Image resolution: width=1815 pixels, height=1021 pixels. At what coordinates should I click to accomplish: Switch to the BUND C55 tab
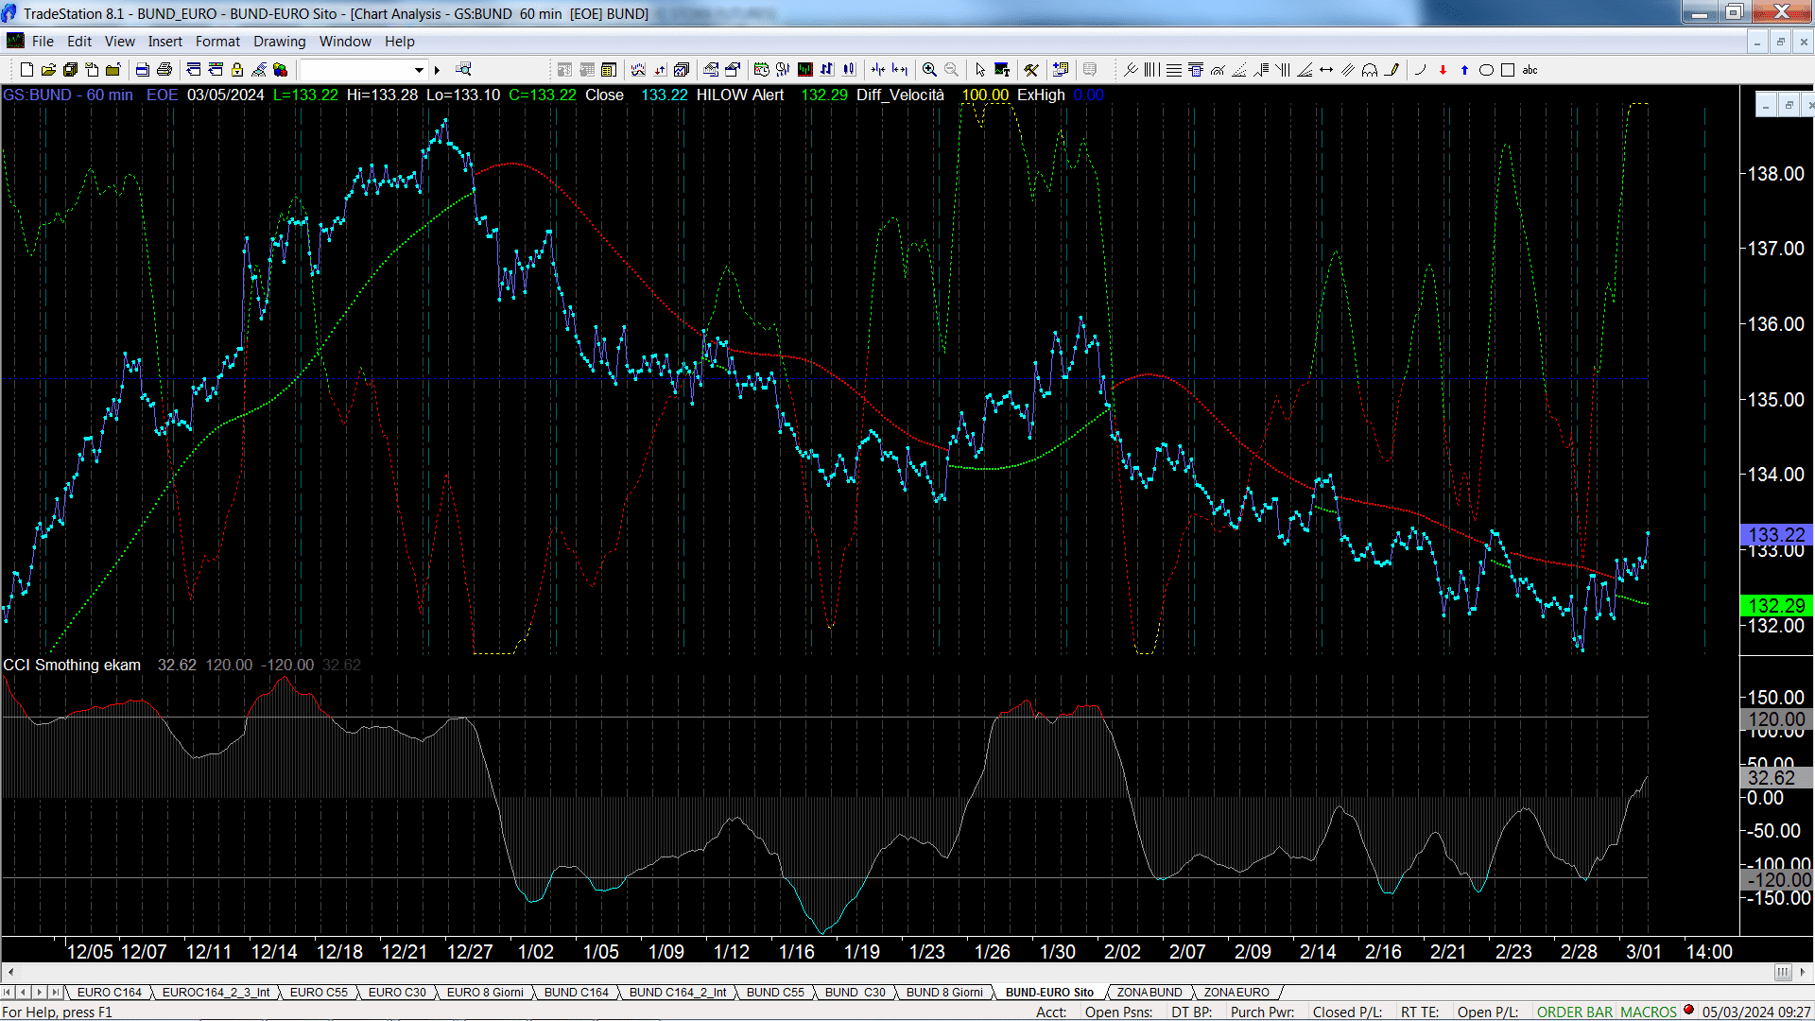click(x=775, y=992)
